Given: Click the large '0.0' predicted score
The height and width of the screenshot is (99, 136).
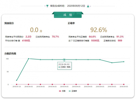Looking at the screenshot, I should 34,30.
